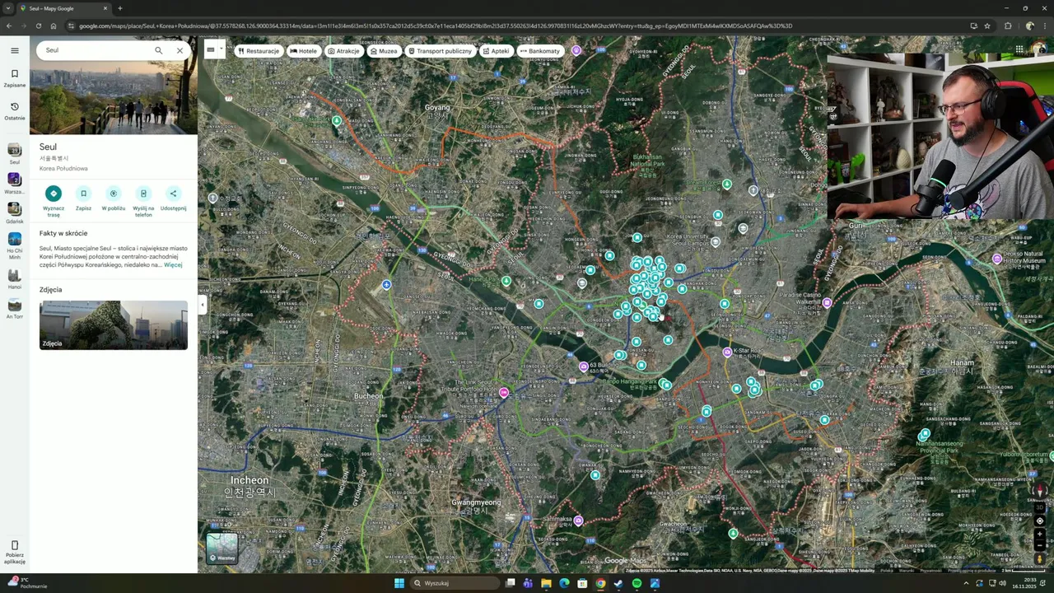Expand description via Więcej link
Viewport: 1054px width, 593px height.
pos(173,265)
